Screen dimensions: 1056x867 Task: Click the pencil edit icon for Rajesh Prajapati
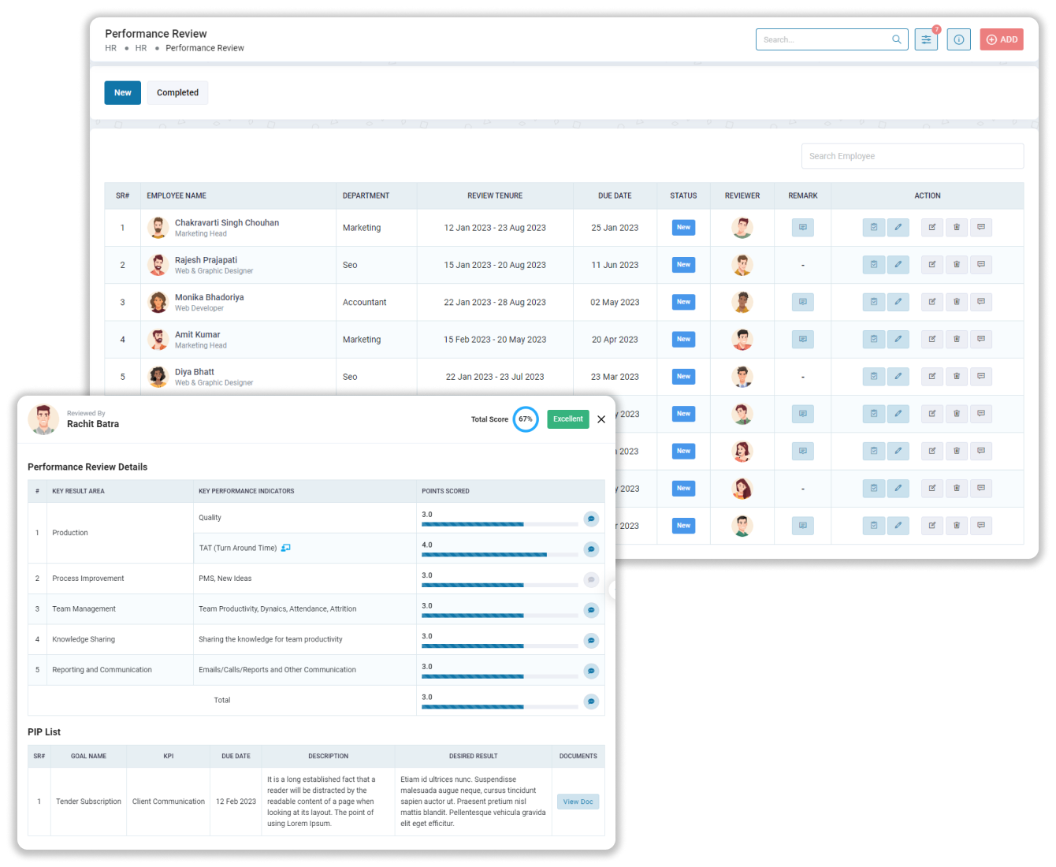point(898,264)
